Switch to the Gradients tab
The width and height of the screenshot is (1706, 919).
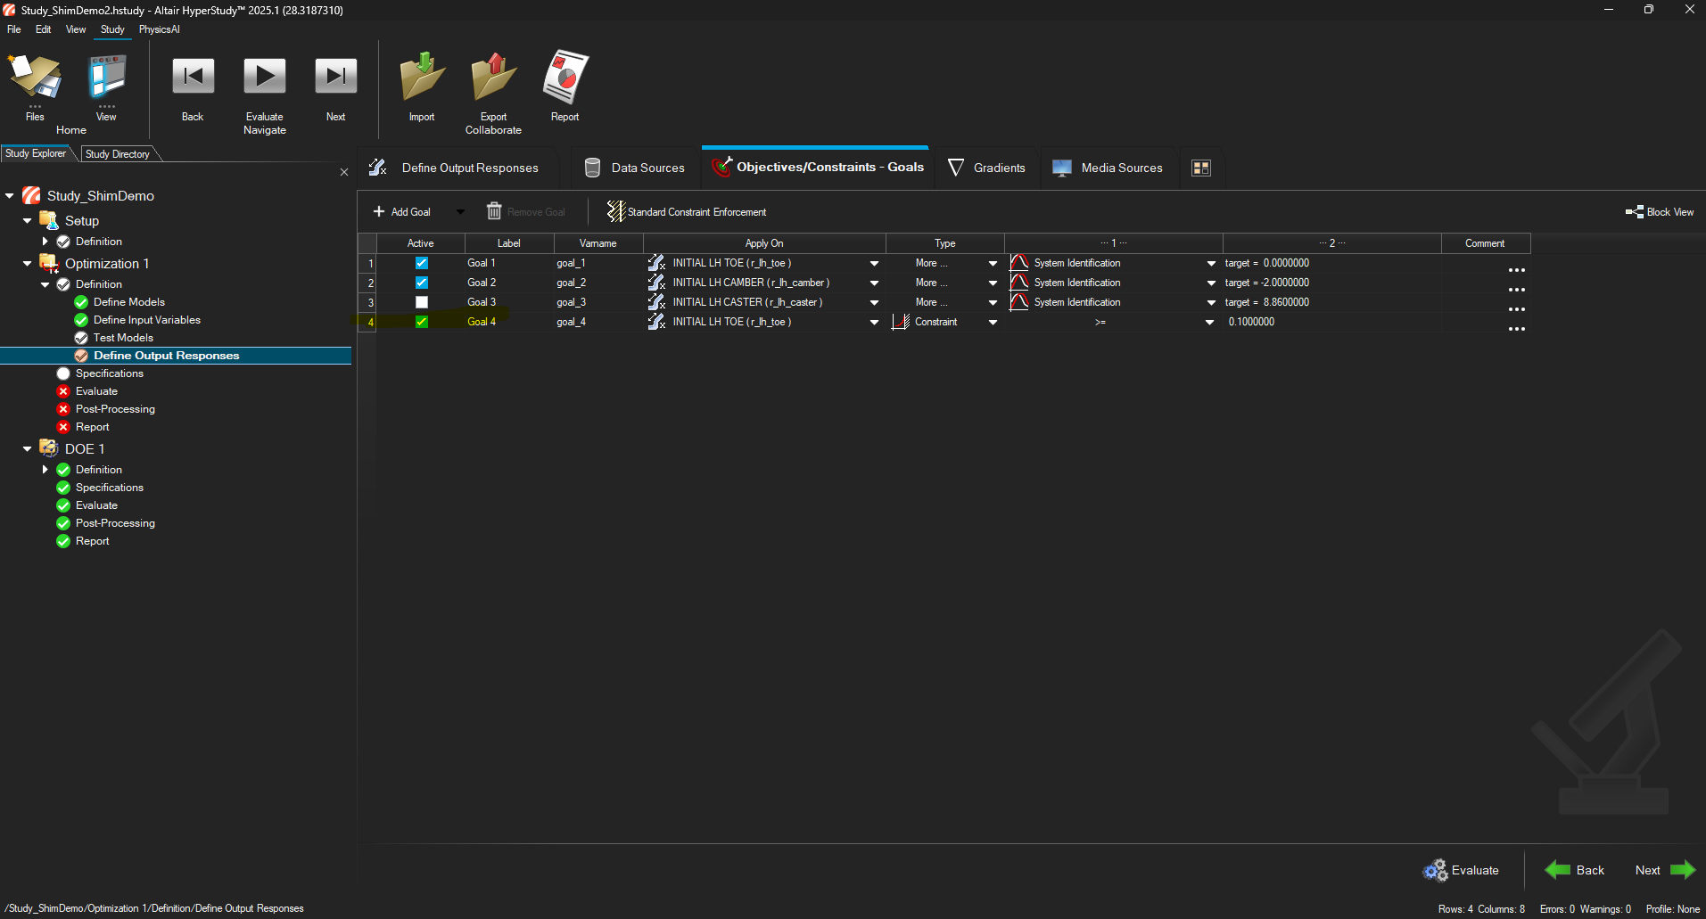(987, 168)
